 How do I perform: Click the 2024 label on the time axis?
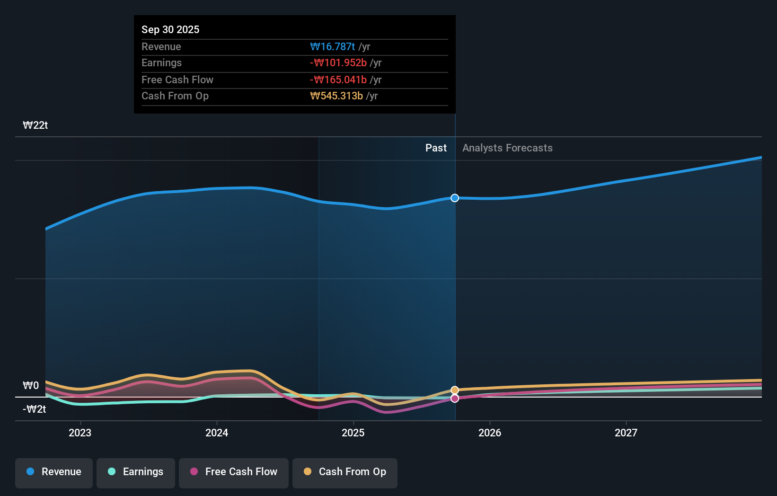216,432
